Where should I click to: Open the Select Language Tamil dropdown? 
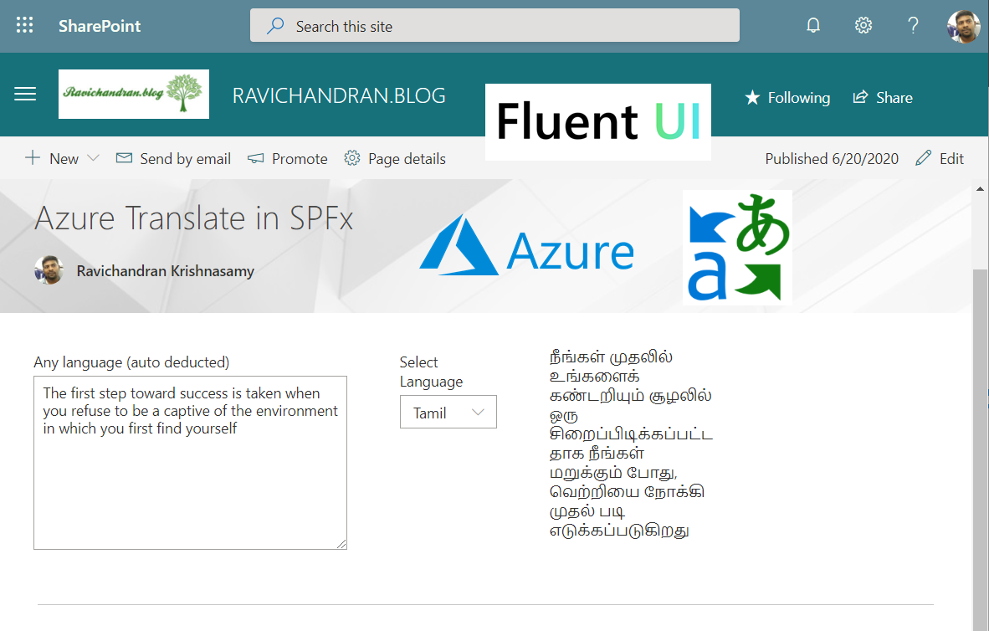pos(448,413)
